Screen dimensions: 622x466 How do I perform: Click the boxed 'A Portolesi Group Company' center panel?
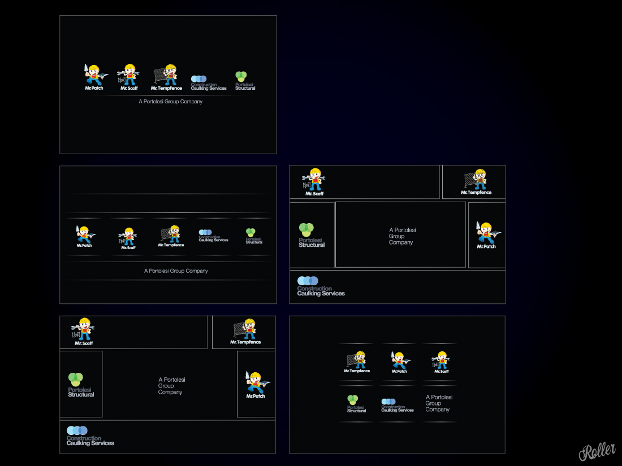pos(401,235)
